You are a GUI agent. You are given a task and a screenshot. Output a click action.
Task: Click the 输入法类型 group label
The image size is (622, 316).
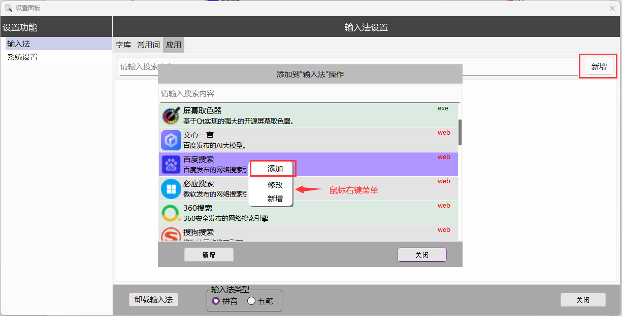[230, 289]
